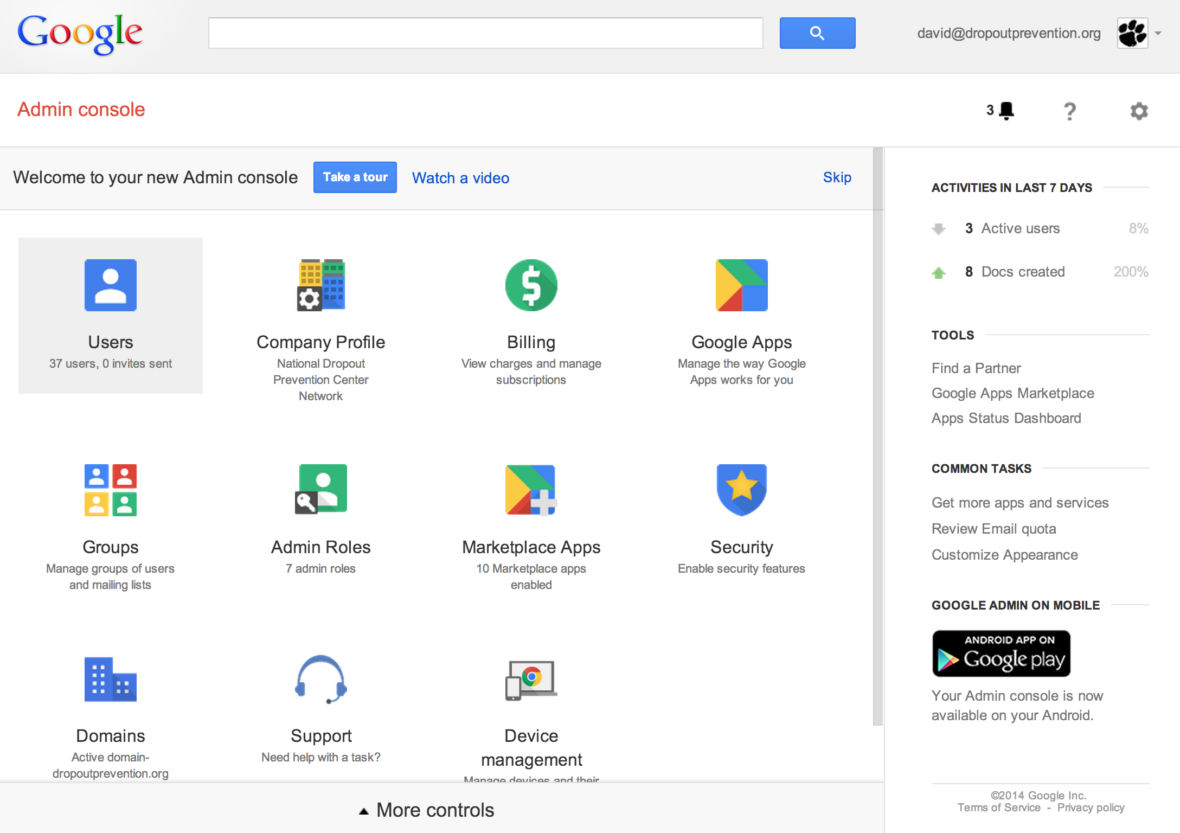
Task: Open the Groups icon
Action: click(111, 490)
